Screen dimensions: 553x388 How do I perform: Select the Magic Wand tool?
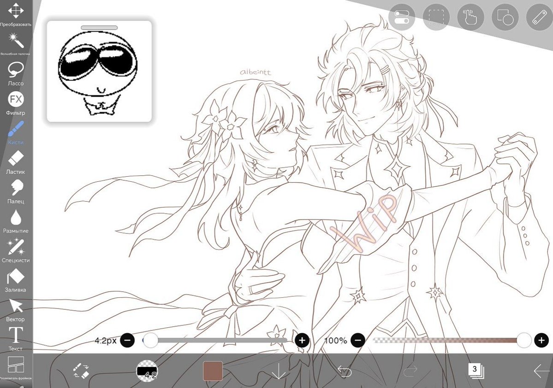[x=16, y=44]
